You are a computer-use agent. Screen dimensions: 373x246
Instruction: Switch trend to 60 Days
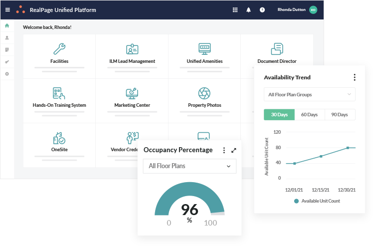point(309,115)
